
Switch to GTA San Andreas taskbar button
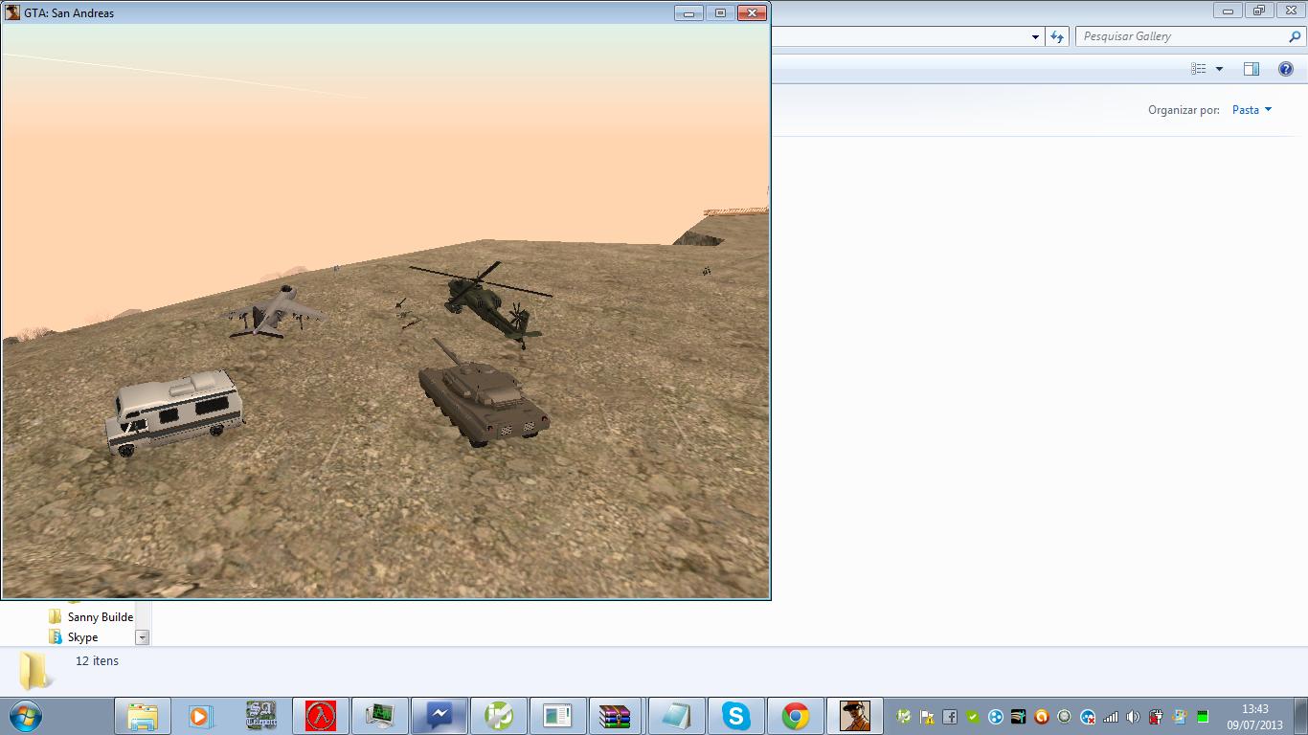(x=854, y=716)
